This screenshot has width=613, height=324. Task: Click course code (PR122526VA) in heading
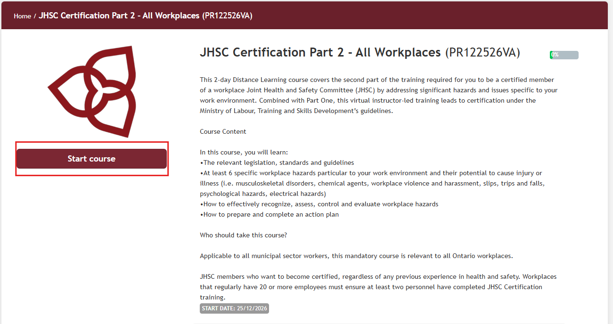click(x=482, y=52)
